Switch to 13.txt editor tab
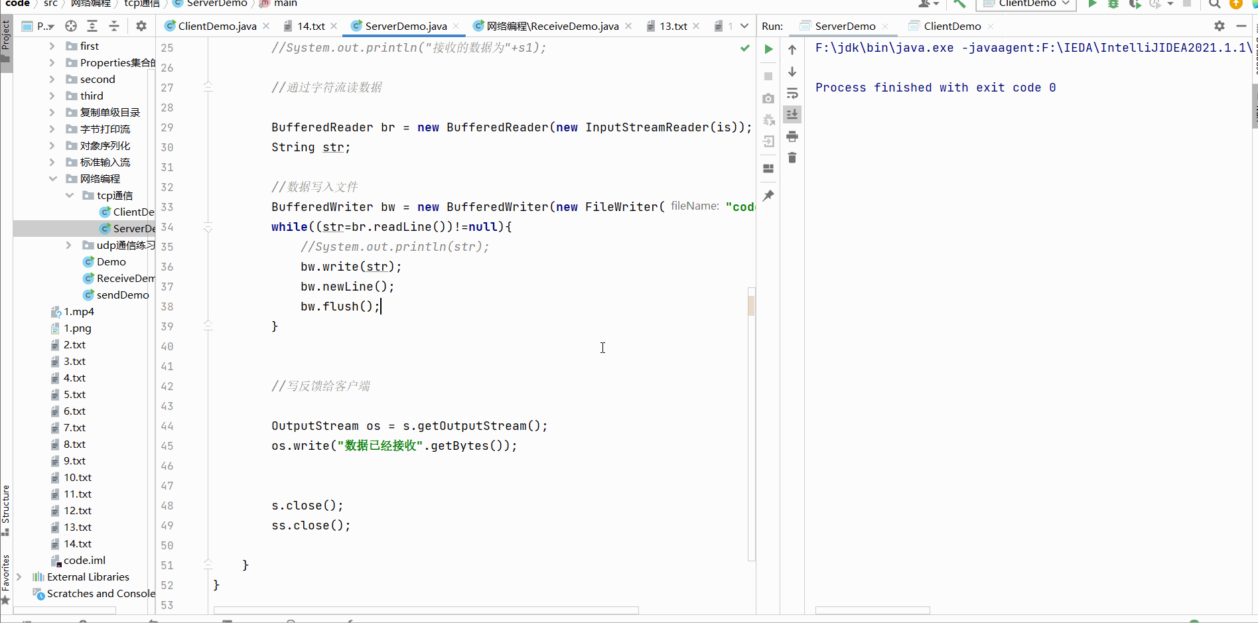The image size is (1258, 623). (x=673, y=26)
